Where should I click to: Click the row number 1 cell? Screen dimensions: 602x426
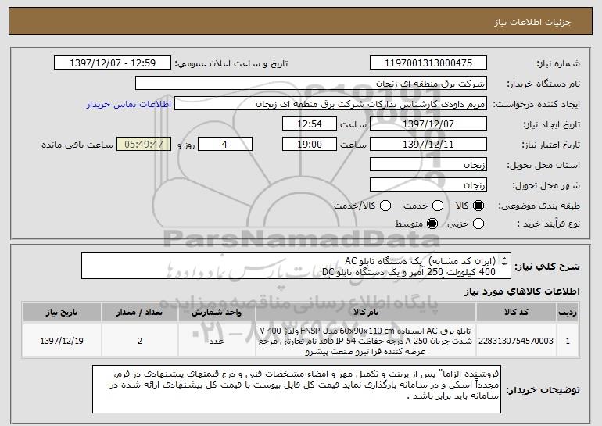point(568,341)
